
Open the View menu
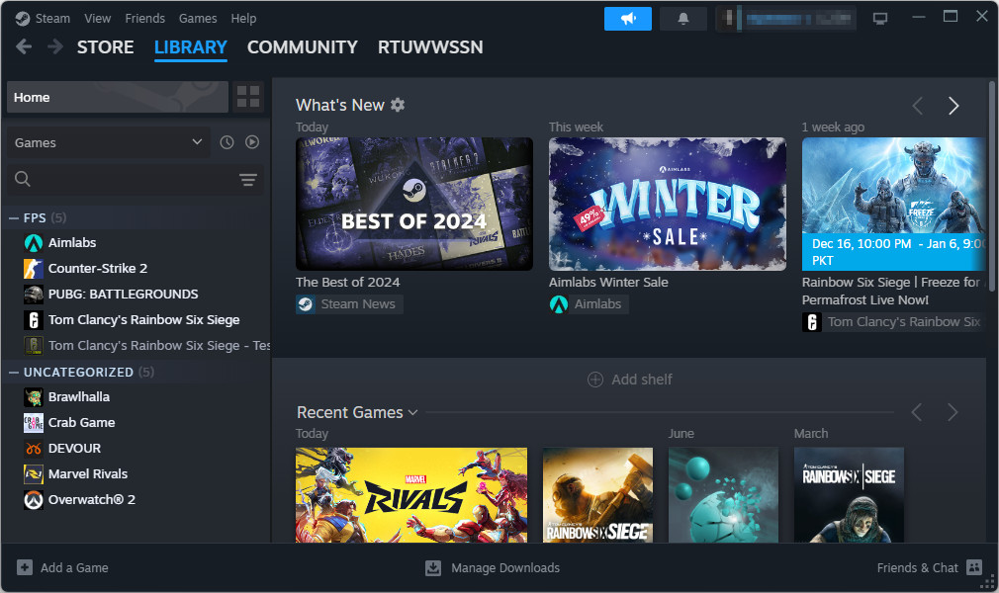point(98,19)
